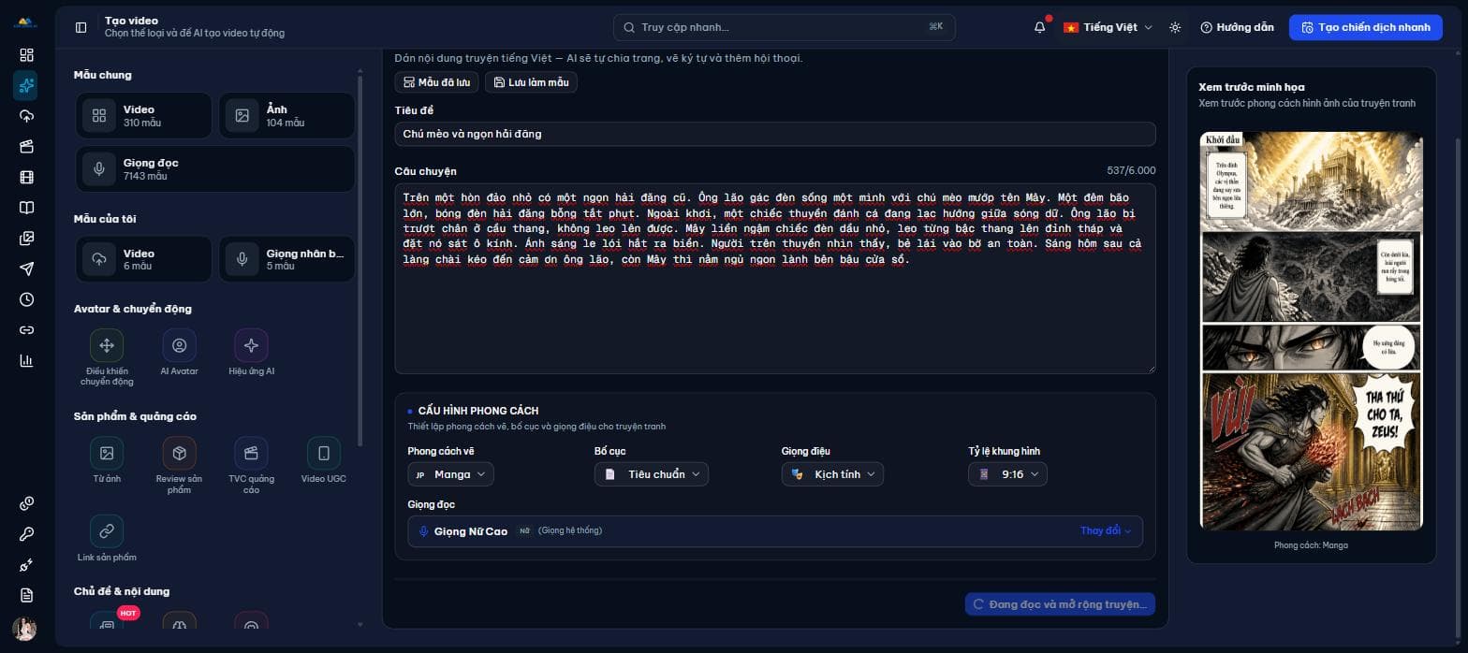Click Thay đổi to change voice
The width and height of the screenshot is (1468, 653).
(x=1106, y=530)
